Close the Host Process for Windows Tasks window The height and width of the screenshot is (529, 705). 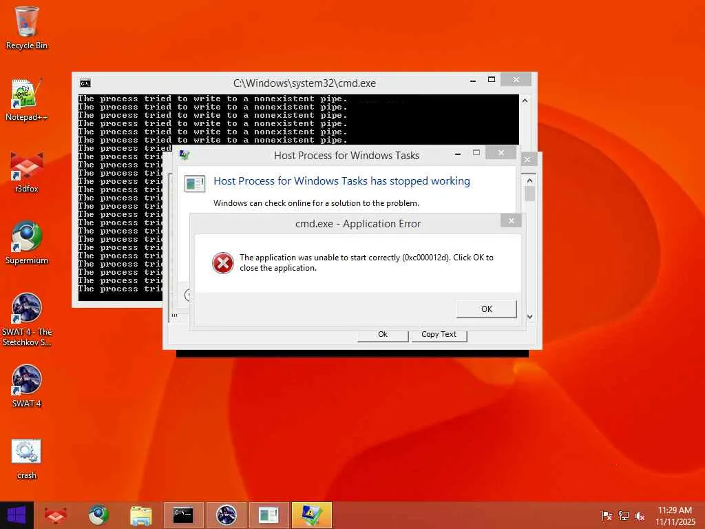point(501,152)
